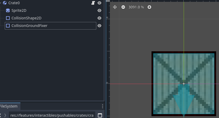Click the CollisionShape2D node type icon
Image resolution: width=219 pixels, height=118 pixels.
click(8, 18)
